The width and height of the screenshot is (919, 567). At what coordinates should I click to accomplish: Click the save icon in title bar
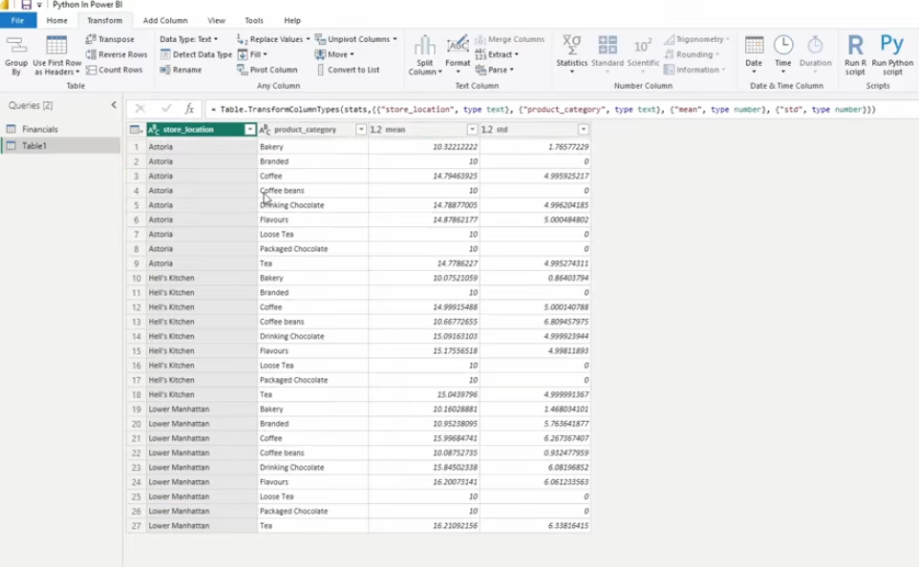click(26, 5)
